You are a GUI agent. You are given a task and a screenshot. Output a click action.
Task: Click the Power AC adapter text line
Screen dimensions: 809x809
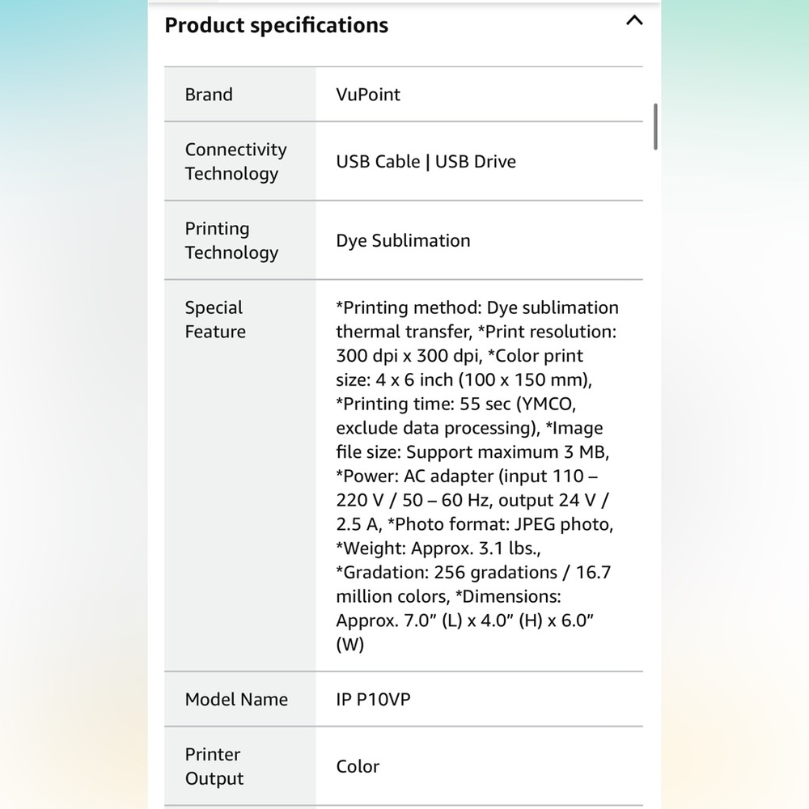tap(467, 476)
